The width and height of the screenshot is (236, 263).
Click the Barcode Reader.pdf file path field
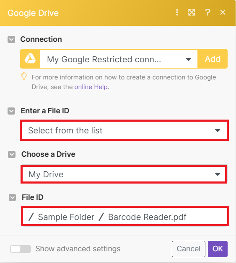pyautogui.click(x=125, y=216)
